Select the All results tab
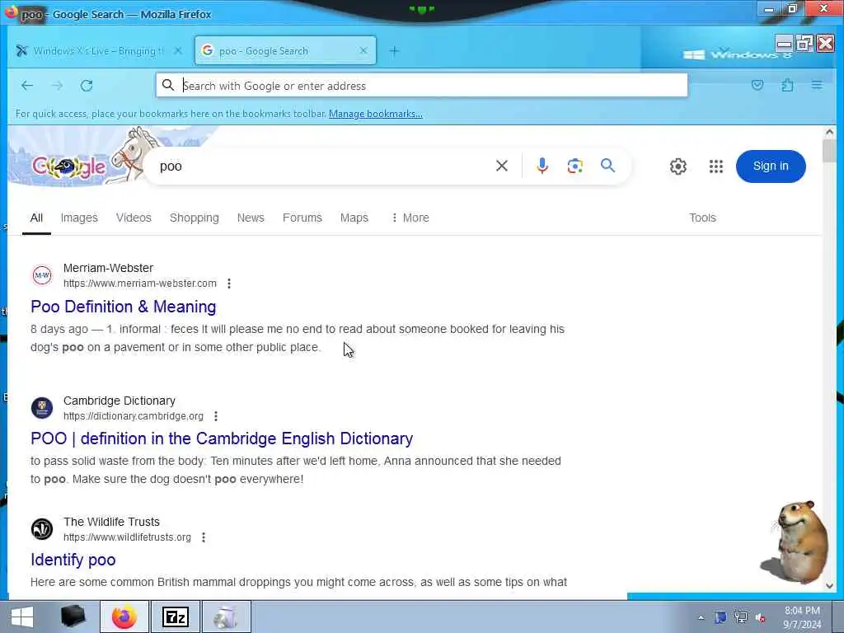This screenshot has width=844, height=633. 36,218
